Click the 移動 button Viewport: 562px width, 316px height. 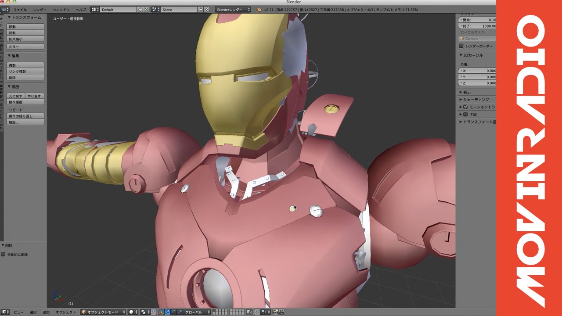point(25,27)
